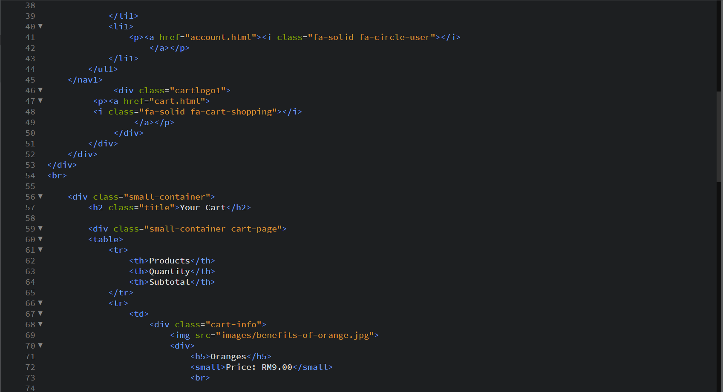This screenshot has width=723, height=392.
Task: Collapse the paragraph fold at line 47
Action: click(40, 101)
